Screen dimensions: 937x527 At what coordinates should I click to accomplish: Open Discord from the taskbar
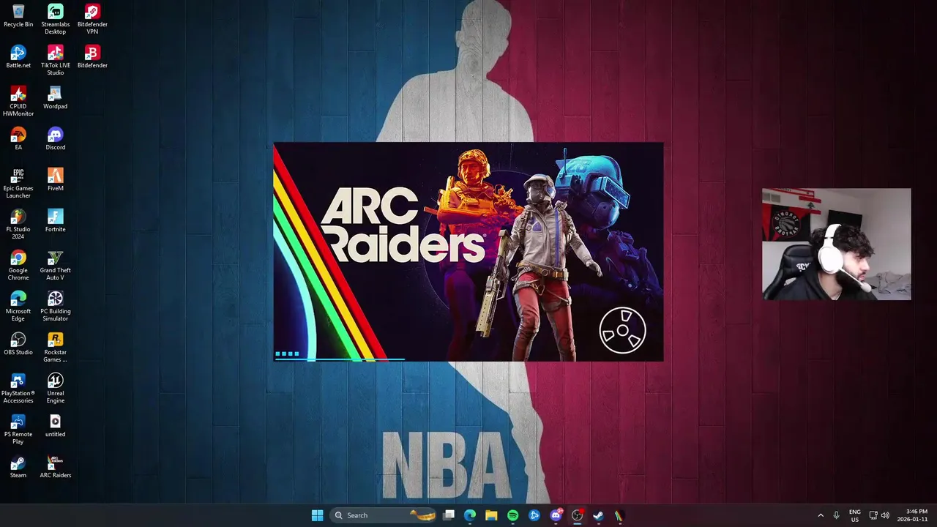556,515
